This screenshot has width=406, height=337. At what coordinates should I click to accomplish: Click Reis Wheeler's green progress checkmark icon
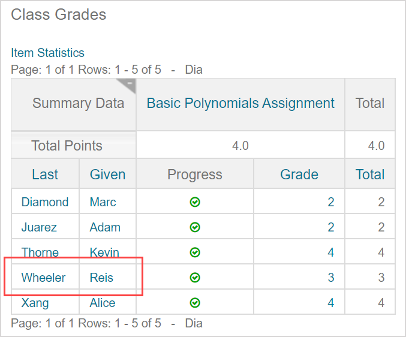click(195, 278)
